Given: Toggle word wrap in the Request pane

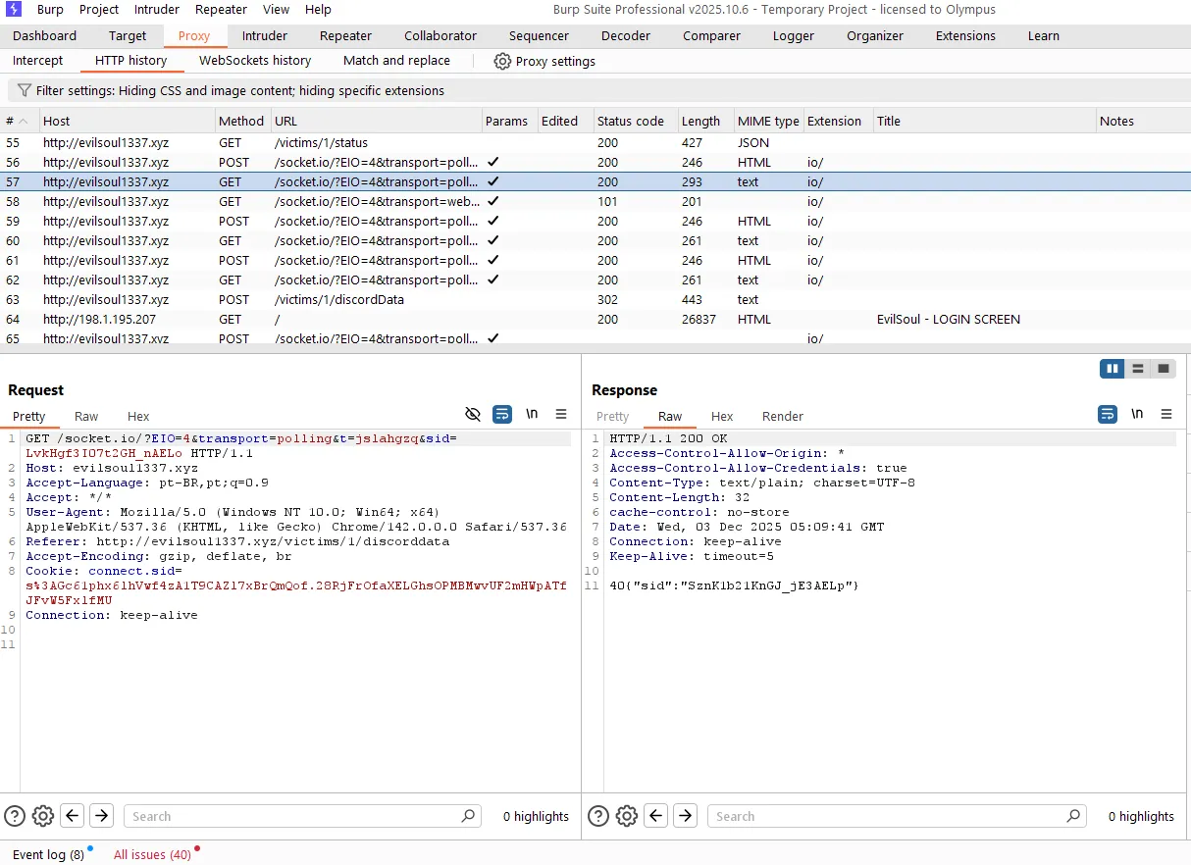Looking at the screenshot, I should point(502,414).
